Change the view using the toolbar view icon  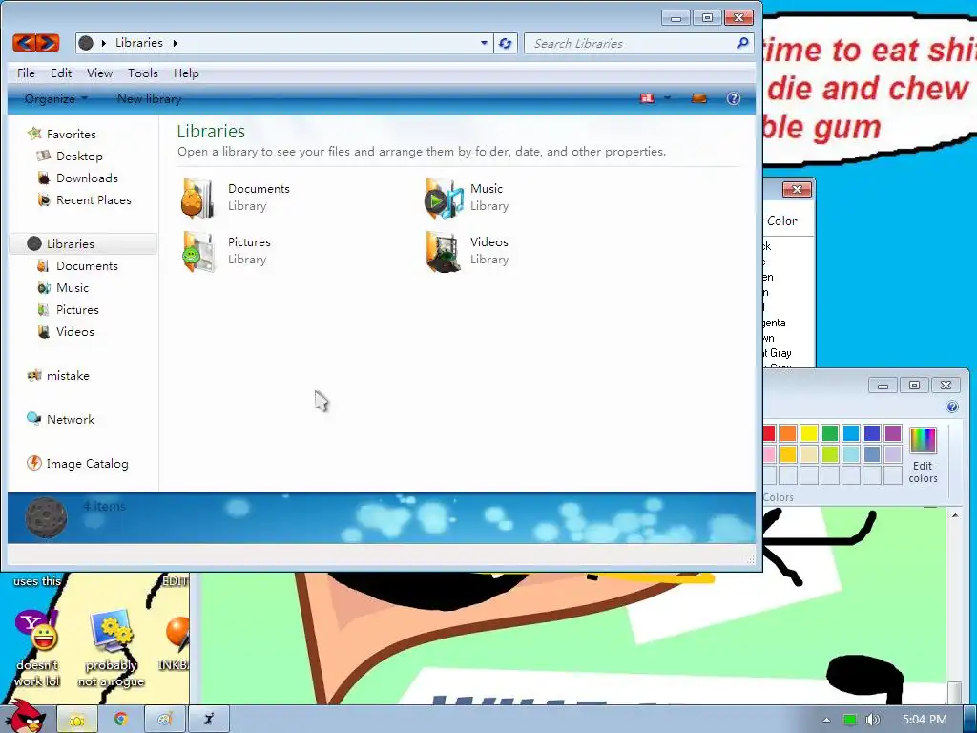click(x=648, y=98)
